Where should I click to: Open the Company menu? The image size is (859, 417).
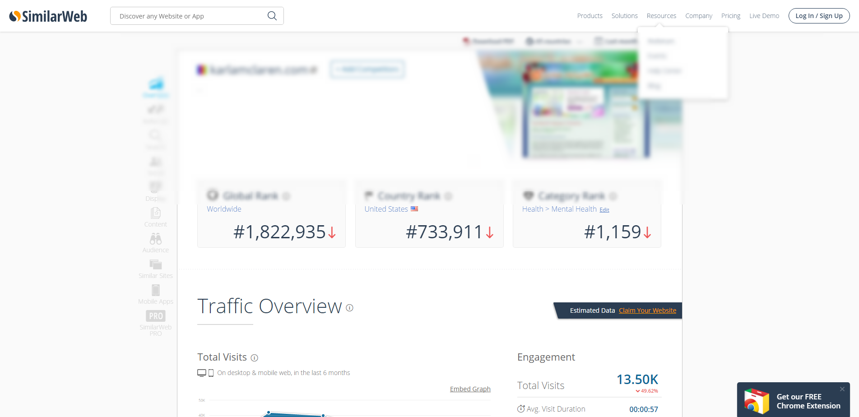(698, 16)
